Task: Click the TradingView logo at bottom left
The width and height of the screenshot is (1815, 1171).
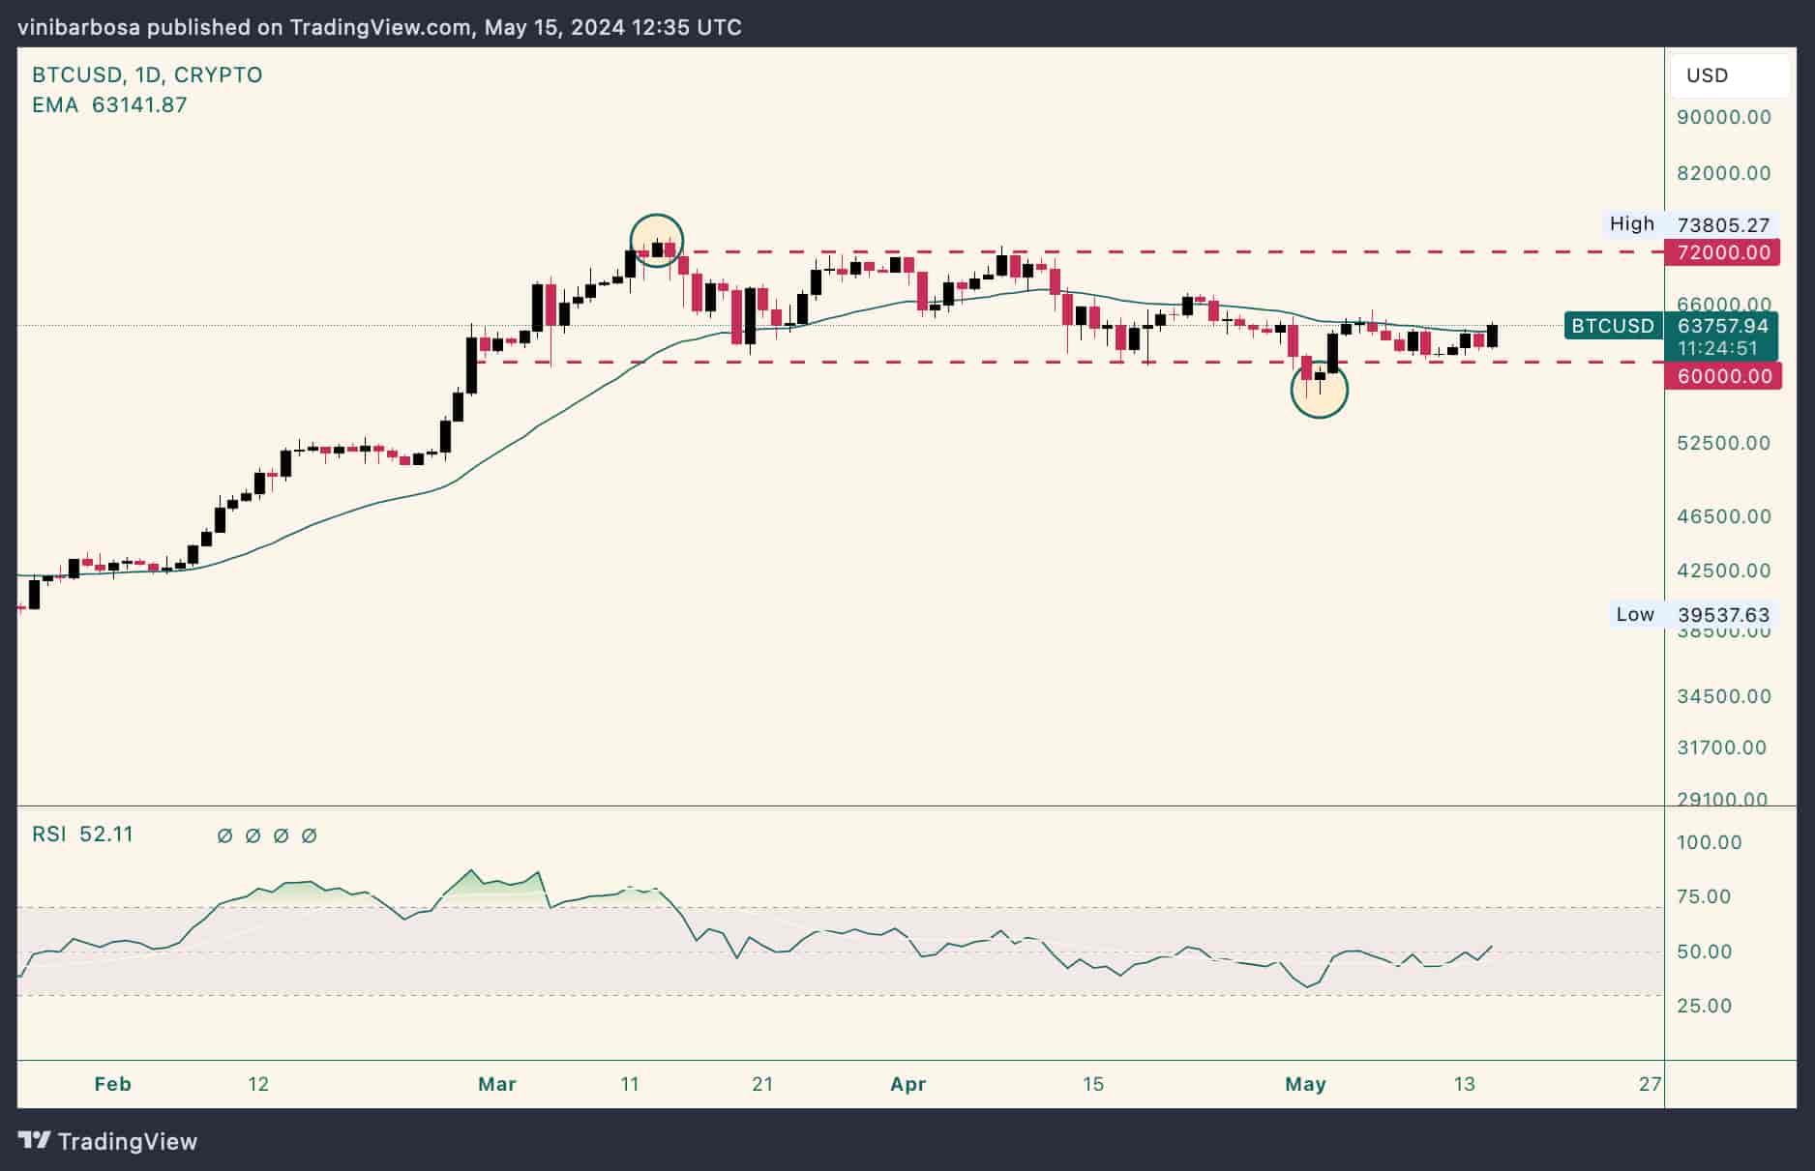Action: coord(108,1141)
